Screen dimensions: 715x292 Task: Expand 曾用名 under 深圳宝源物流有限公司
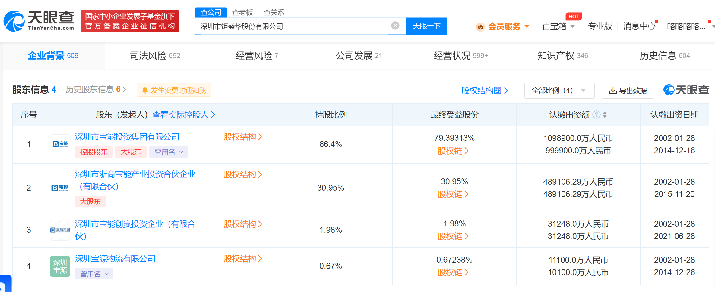click(x=94, y=274)
